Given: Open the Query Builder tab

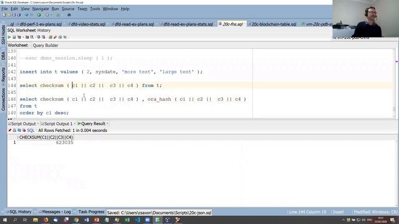Looking at the screenshot, I should click(x=46, y=45).
